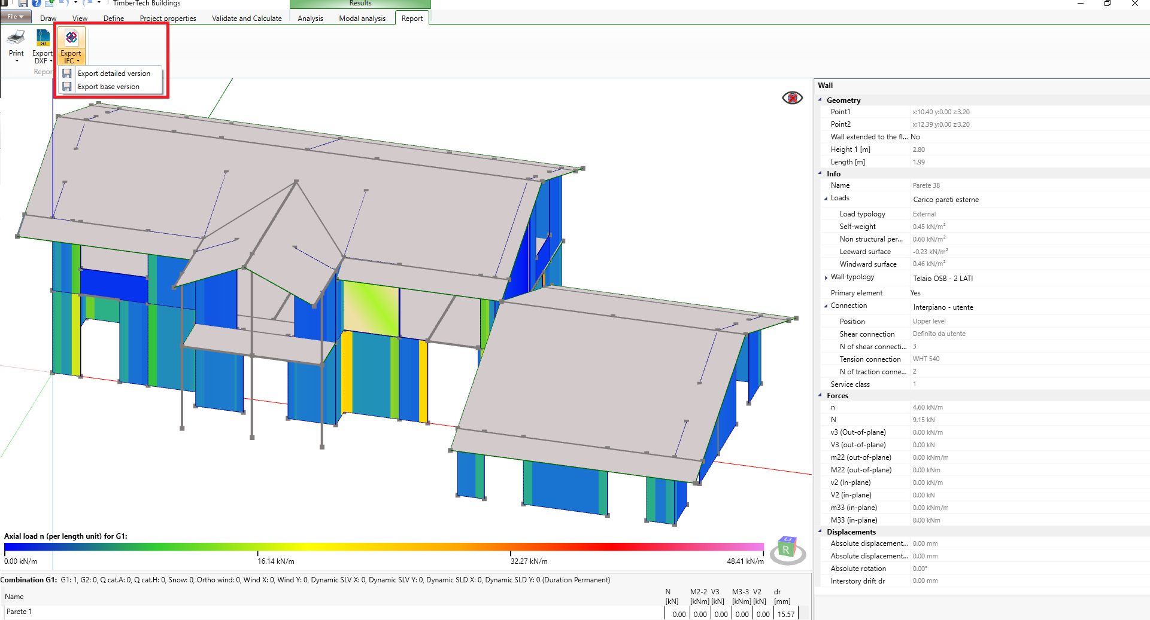Screen dimensions: 1150x620
Task: Click the Point1 coordinates value
Action: [941, 112]
